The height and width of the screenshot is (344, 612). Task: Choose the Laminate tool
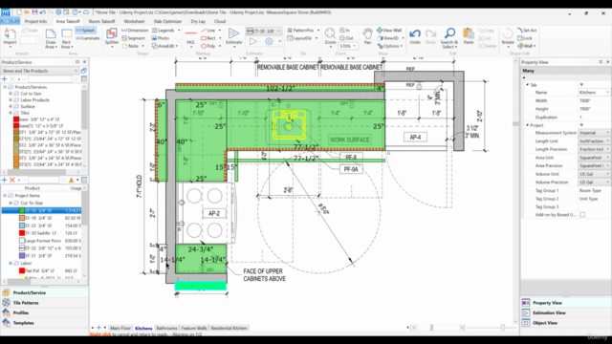[x=88, y=38]
